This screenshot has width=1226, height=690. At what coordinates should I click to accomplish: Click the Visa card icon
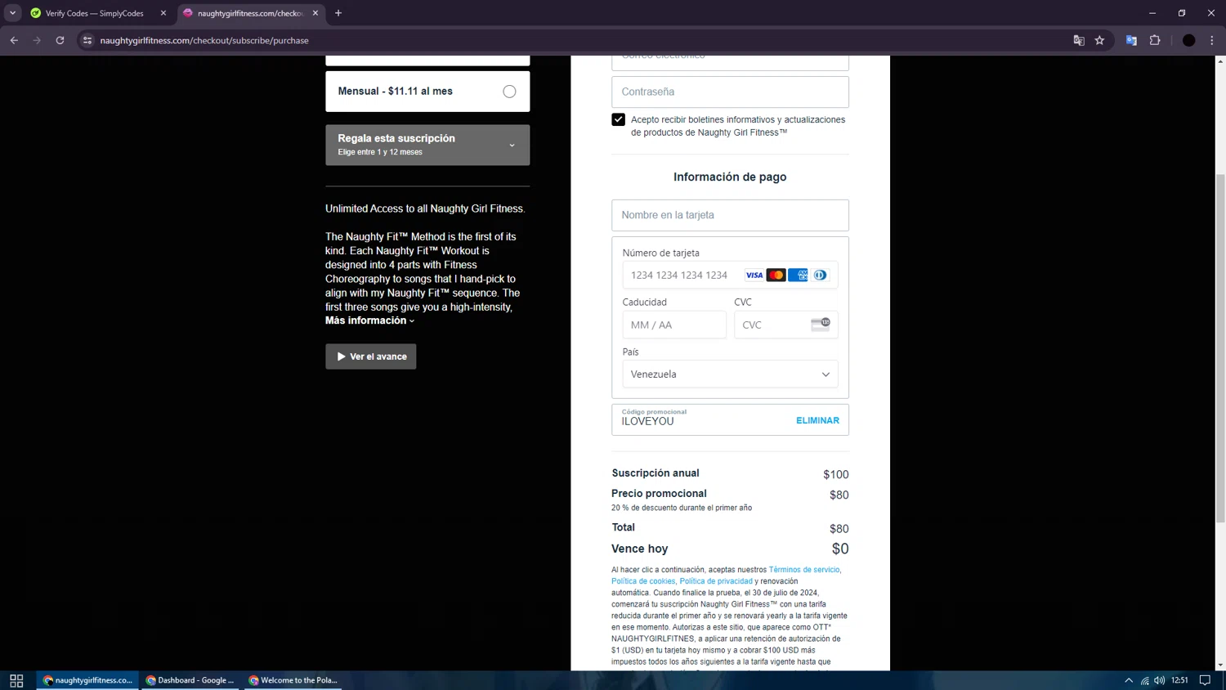tap(754, 276)
